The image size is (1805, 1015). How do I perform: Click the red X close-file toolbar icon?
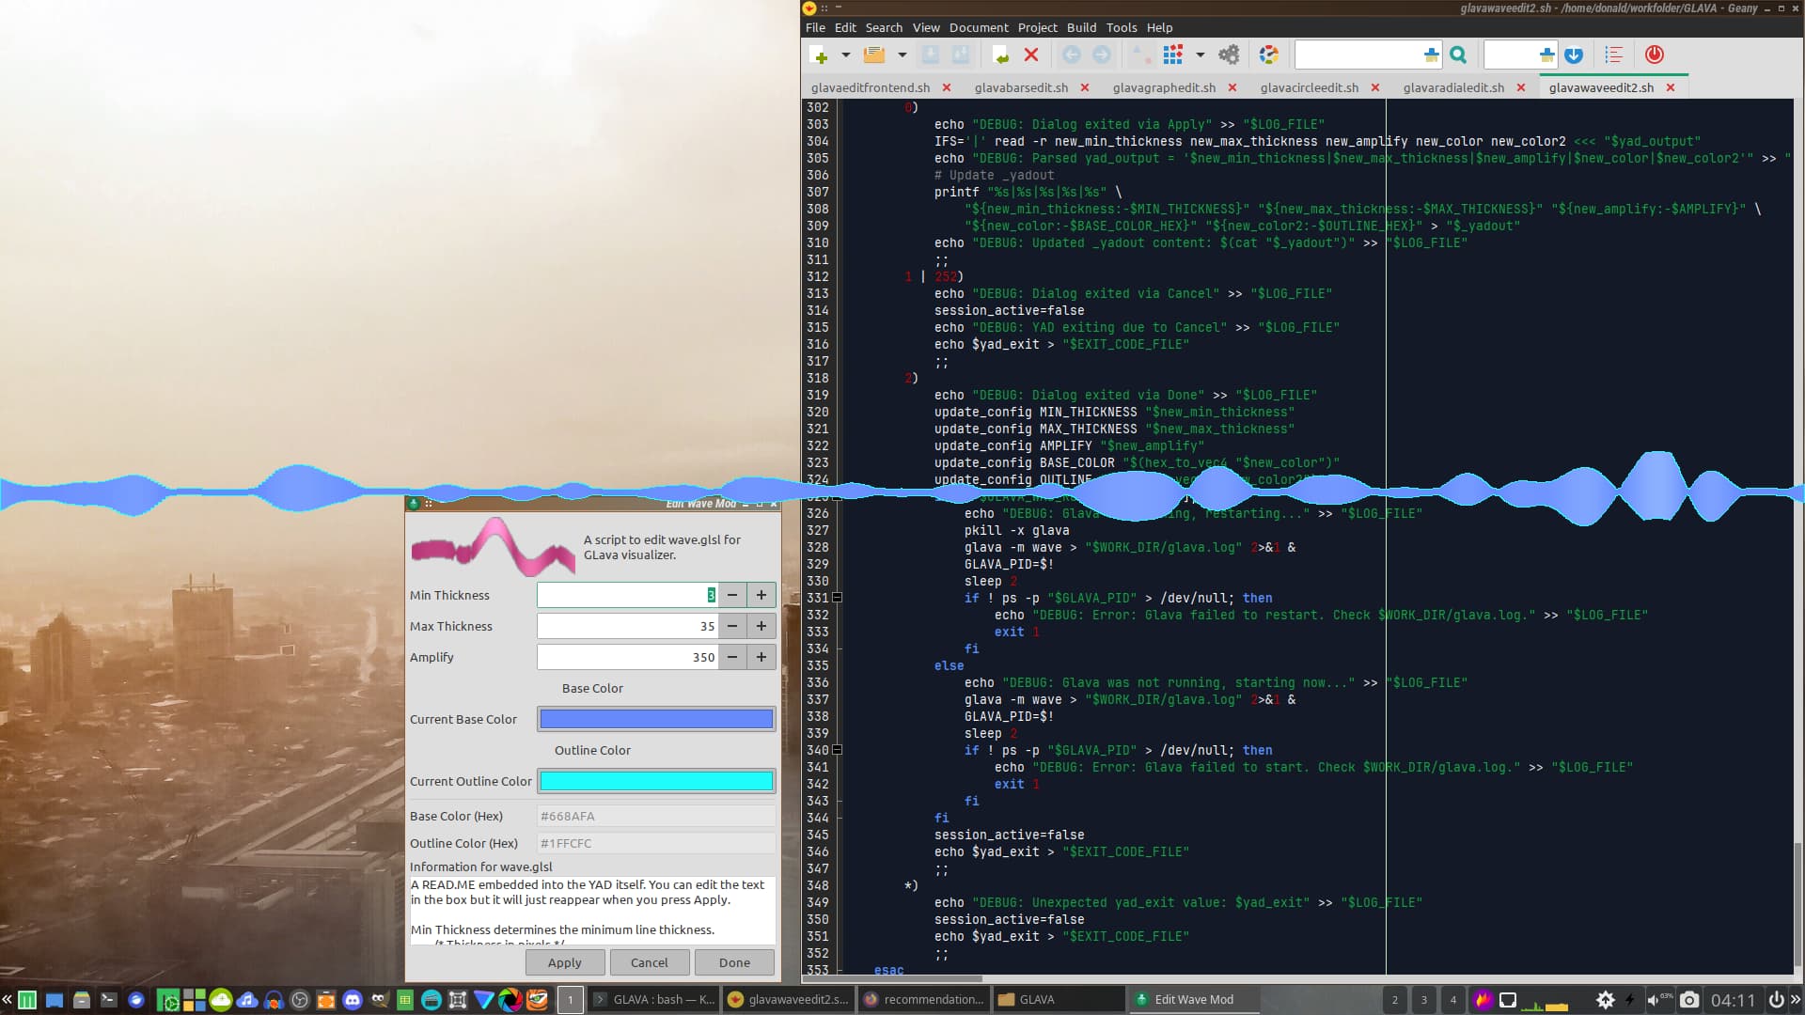(x=1031, y=55)
